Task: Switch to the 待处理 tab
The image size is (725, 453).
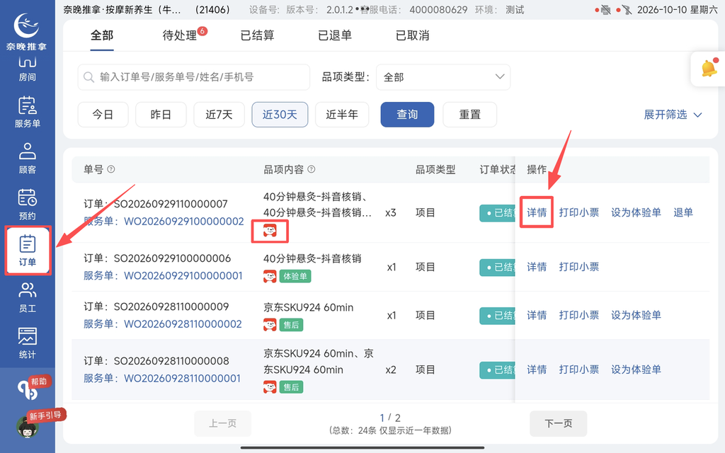Action: click(179, 35)
